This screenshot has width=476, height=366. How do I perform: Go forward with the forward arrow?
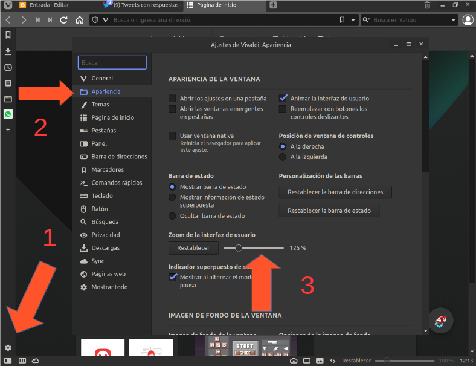(24, 20)
